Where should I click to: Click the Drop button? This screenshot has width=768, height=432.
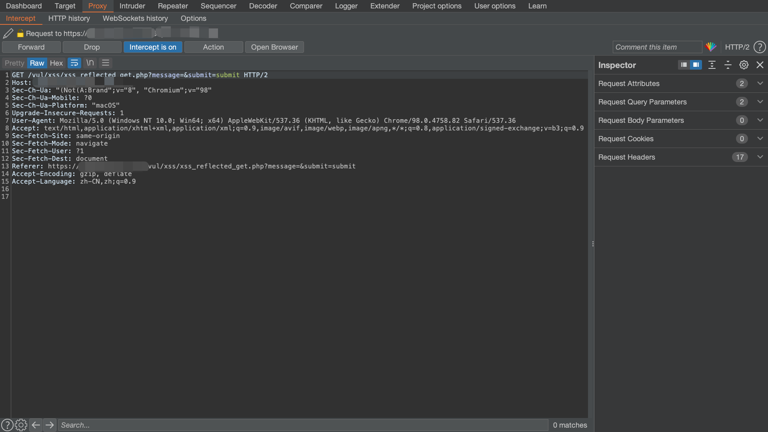tap(92, 47)
